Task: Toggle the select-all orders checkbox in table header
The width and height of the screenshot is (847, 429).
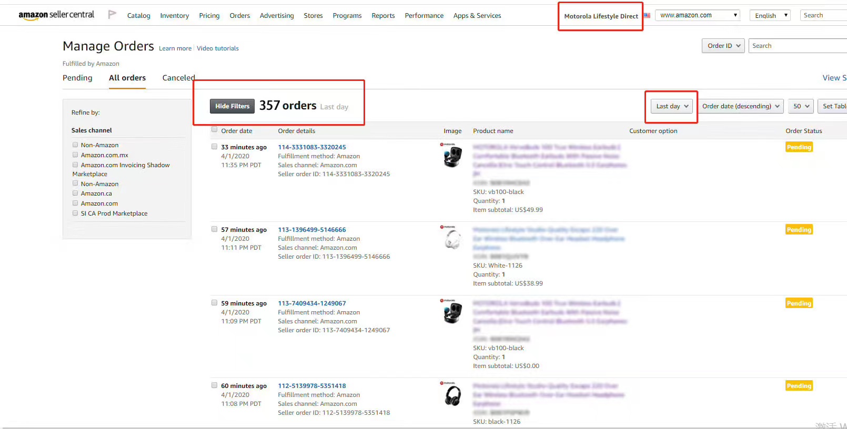Action: point(214,130)
